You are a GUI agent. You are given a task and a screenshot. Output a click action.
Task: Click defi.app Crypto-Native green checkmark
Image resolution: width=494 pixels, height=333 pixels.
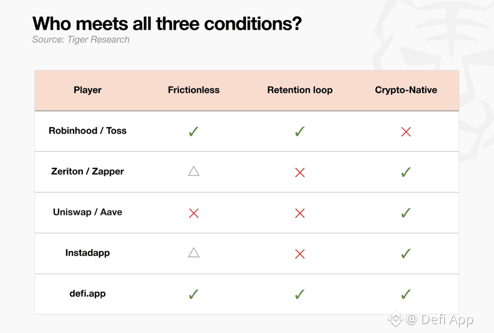coord(406,294)
